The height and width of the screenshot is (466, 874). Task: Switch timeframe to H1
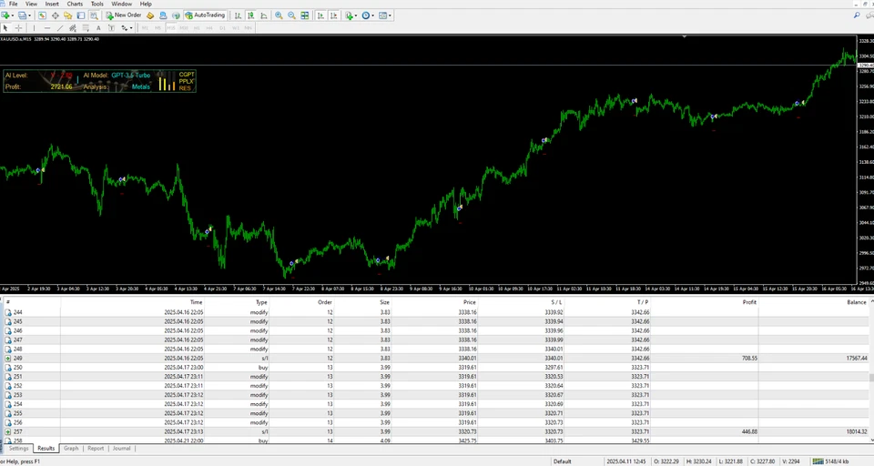click(x=197, y=27)
